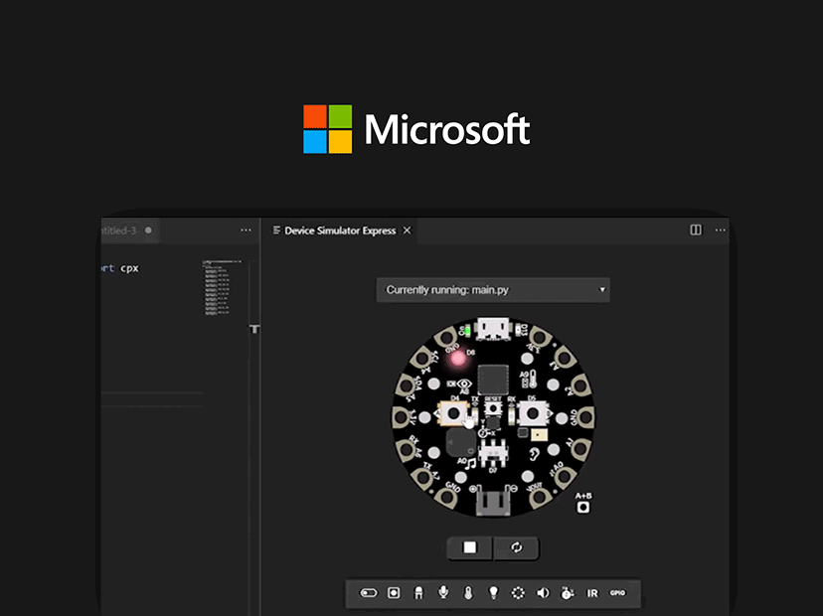Image resolution: width=823 pixels, height=616 pixels.
Task: Click the music note A0 speaker icon on board
Action: [x=470, y=463]
